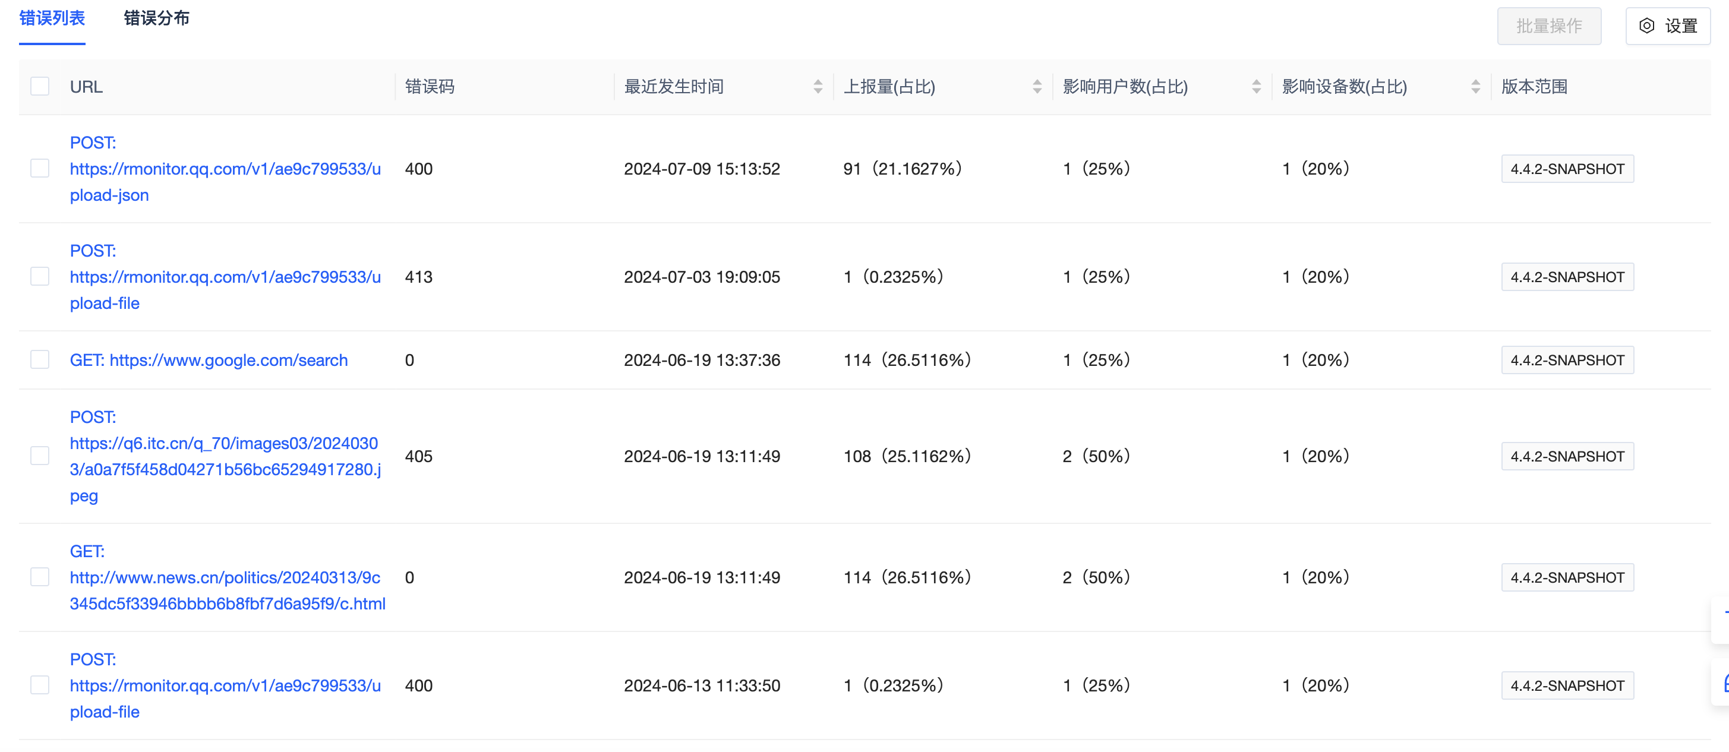Open the www.news.cn politics GET link
The height and width of the screenshot is (752, 1729).
225,577
